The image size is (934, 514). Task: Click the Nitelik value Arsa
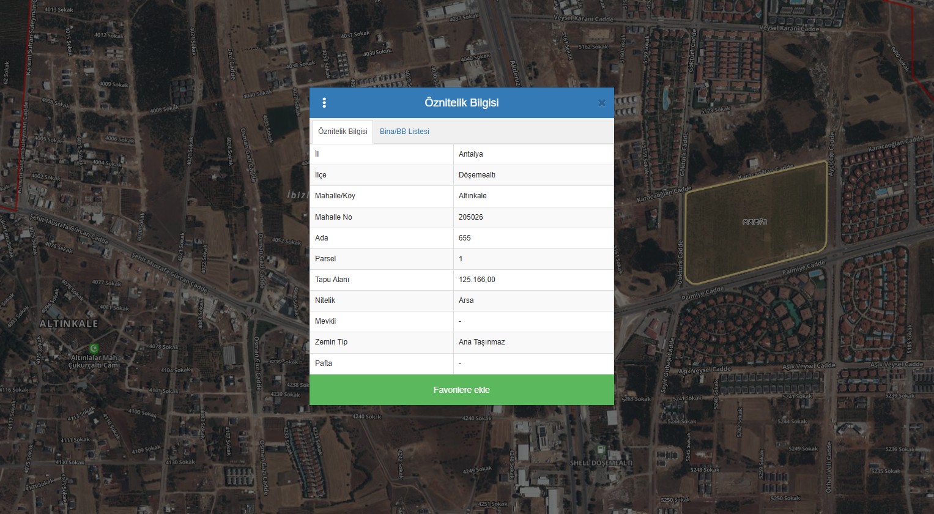466,300
